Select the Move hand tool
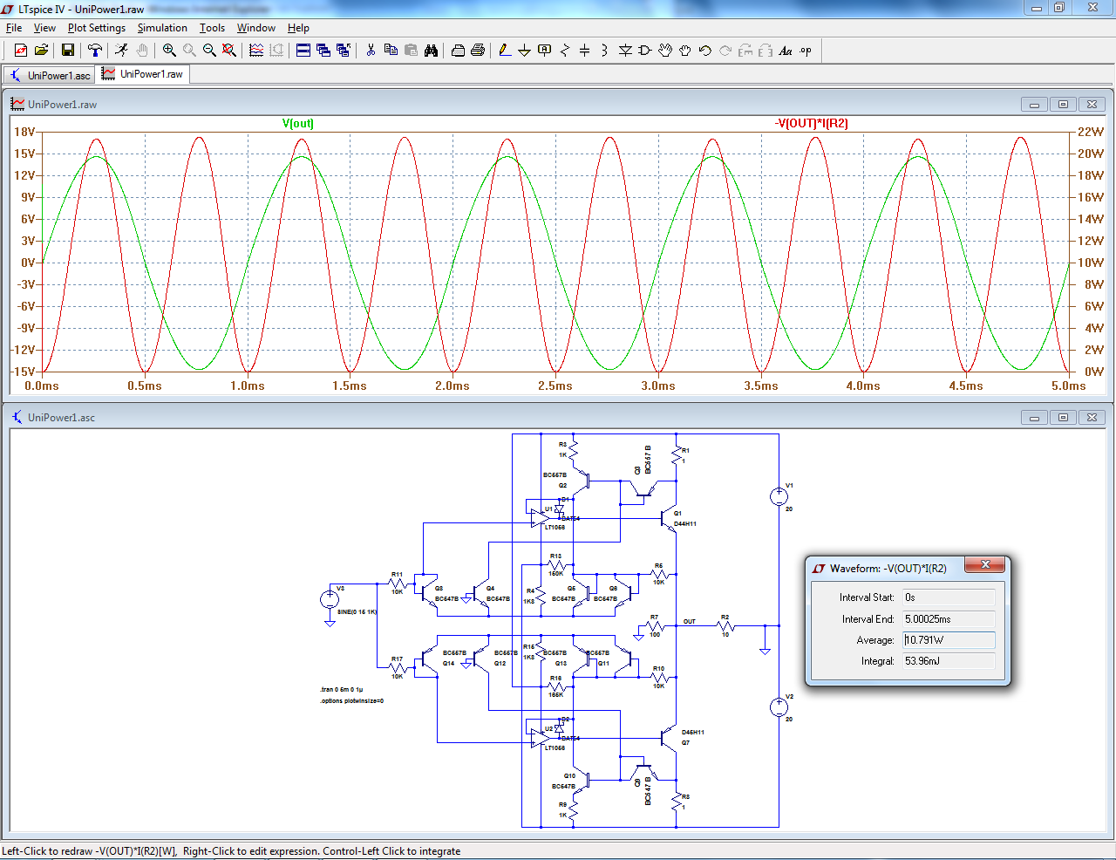The image size is (1116, 860). (x=665, y=51)
